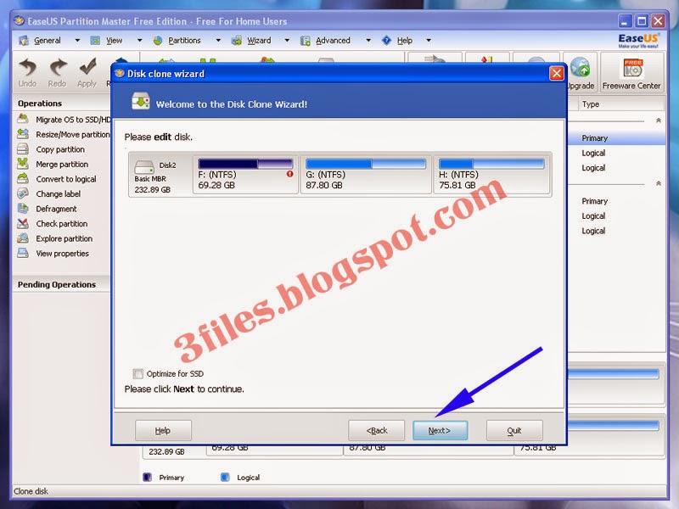679x509 pixels.
Task: Open the General menu
Action: pyautogui.click(x=48, y=41)
